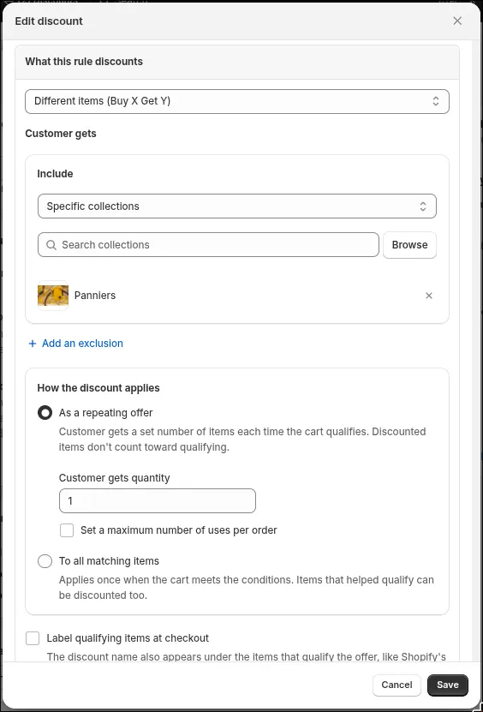Click the Include label
The height and width of the screenshot is (712, 483).
coord(55,173)
